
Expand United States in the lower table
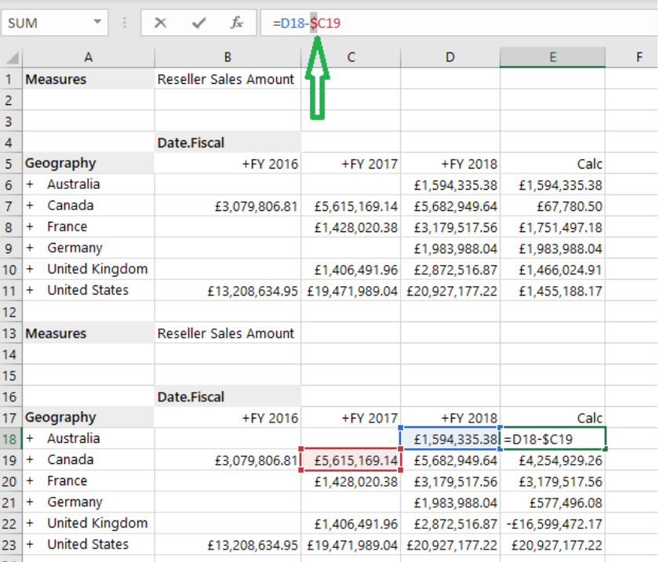(28, 544)
